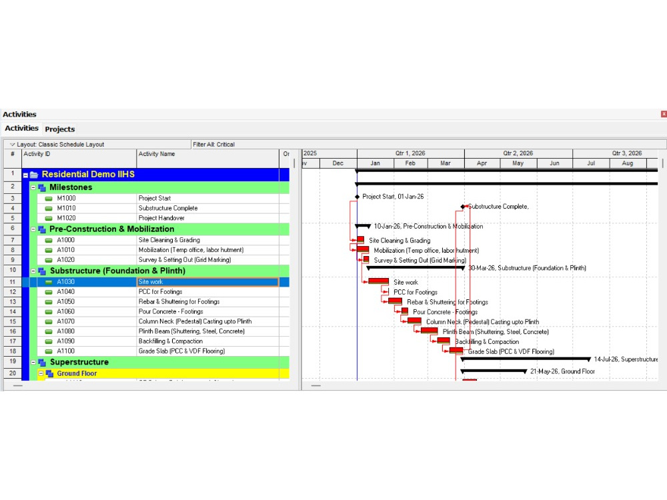Click the activity icon for A1070

(49, 321)
